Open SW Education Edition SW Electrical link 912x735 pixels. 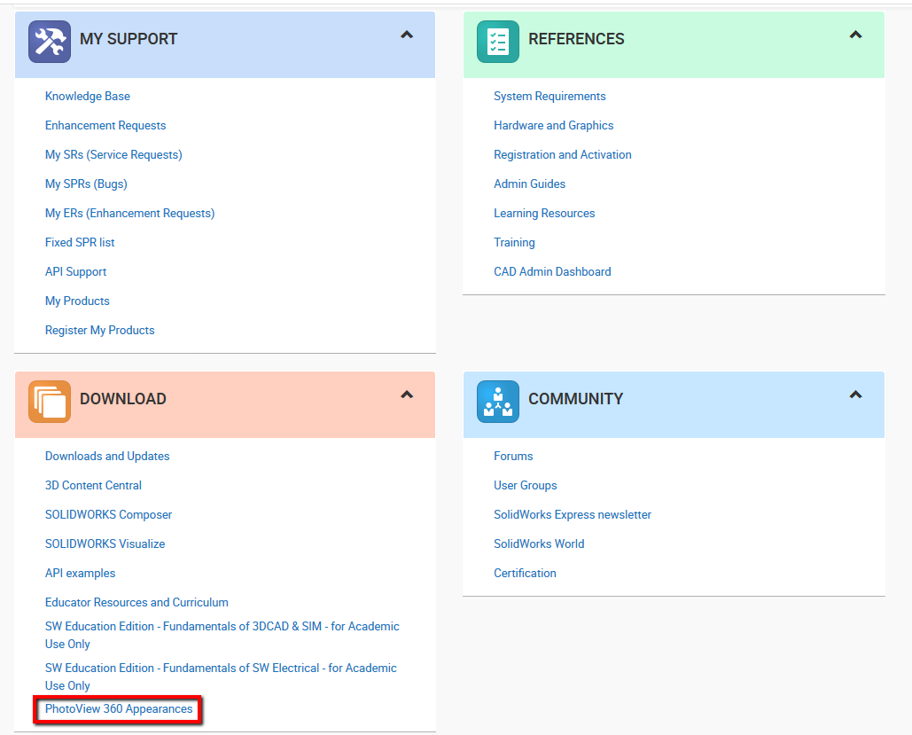[x=221, y=676]
